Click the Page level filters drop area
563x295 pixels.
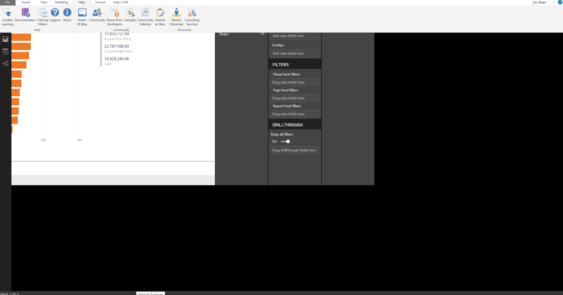tap(294, 98)
